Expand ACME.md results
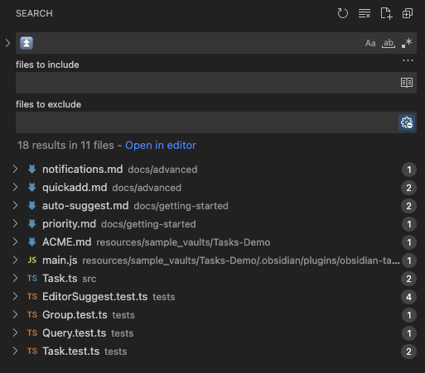 [x=15, y=241]
